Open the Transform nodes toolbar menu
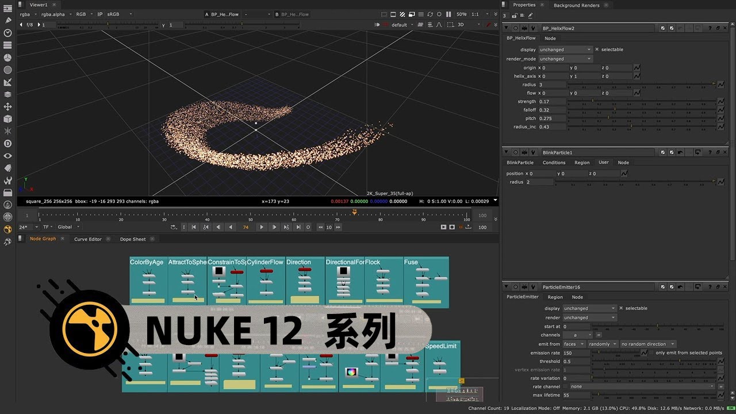 click(x=8, y=106)
